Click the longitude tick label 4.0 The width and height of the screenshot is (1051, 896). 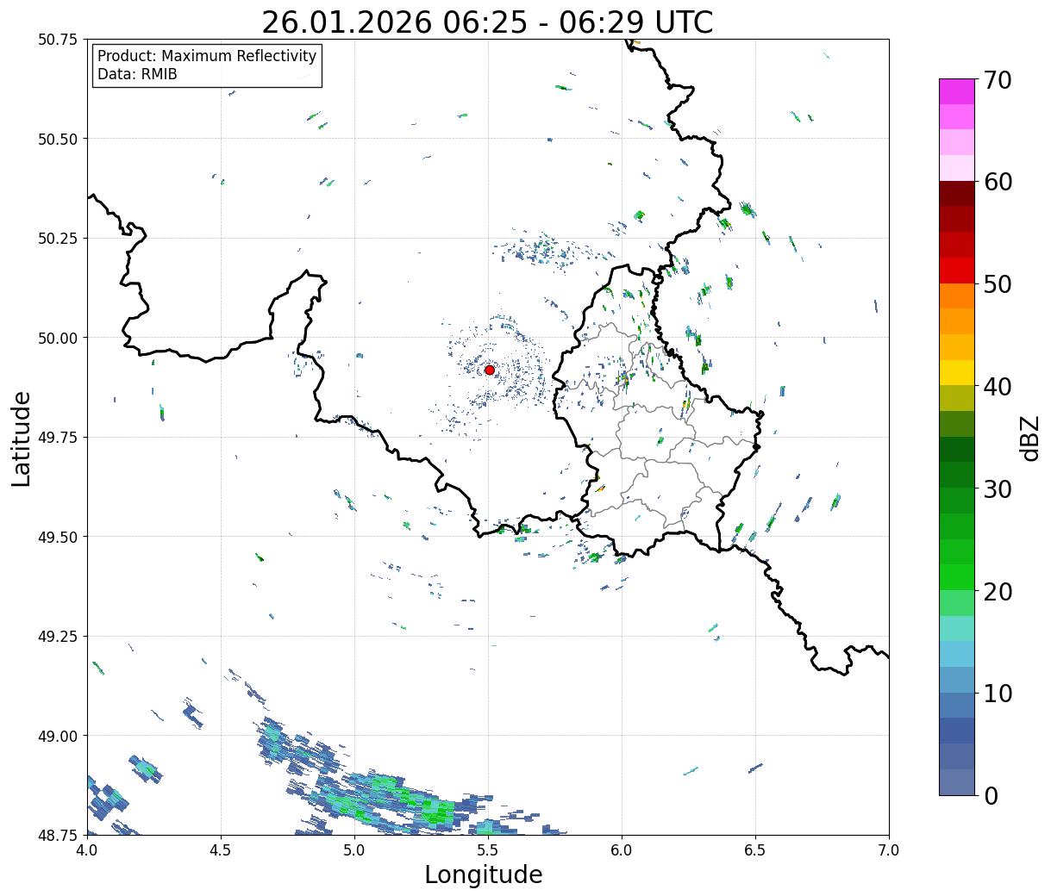point(87,849)
